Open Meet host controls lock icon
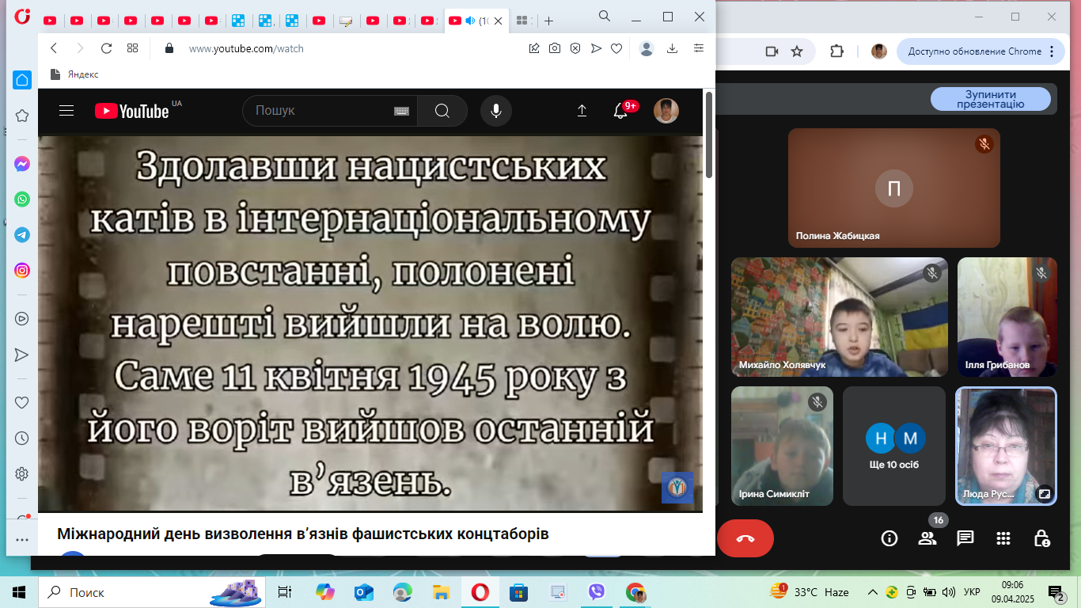 click(1042, 538)
